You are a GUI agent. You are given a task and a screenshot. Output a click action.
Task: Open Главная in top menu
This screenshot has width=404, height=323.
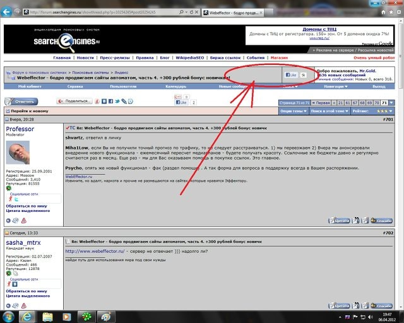[x=62, y=57]
